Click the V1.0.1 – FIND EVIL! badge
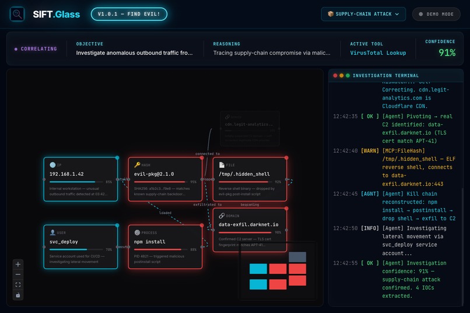Screen dimensions: 470x313 pos(129,14)
